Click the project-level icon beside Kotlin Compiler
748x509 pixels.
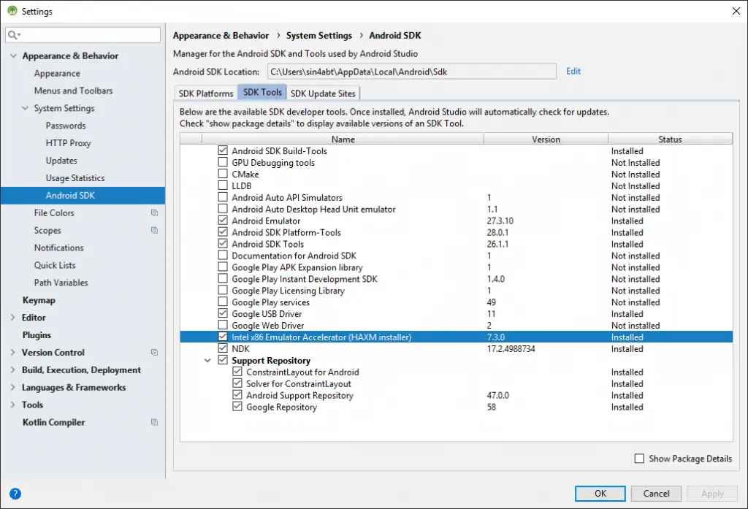point(154,421)
